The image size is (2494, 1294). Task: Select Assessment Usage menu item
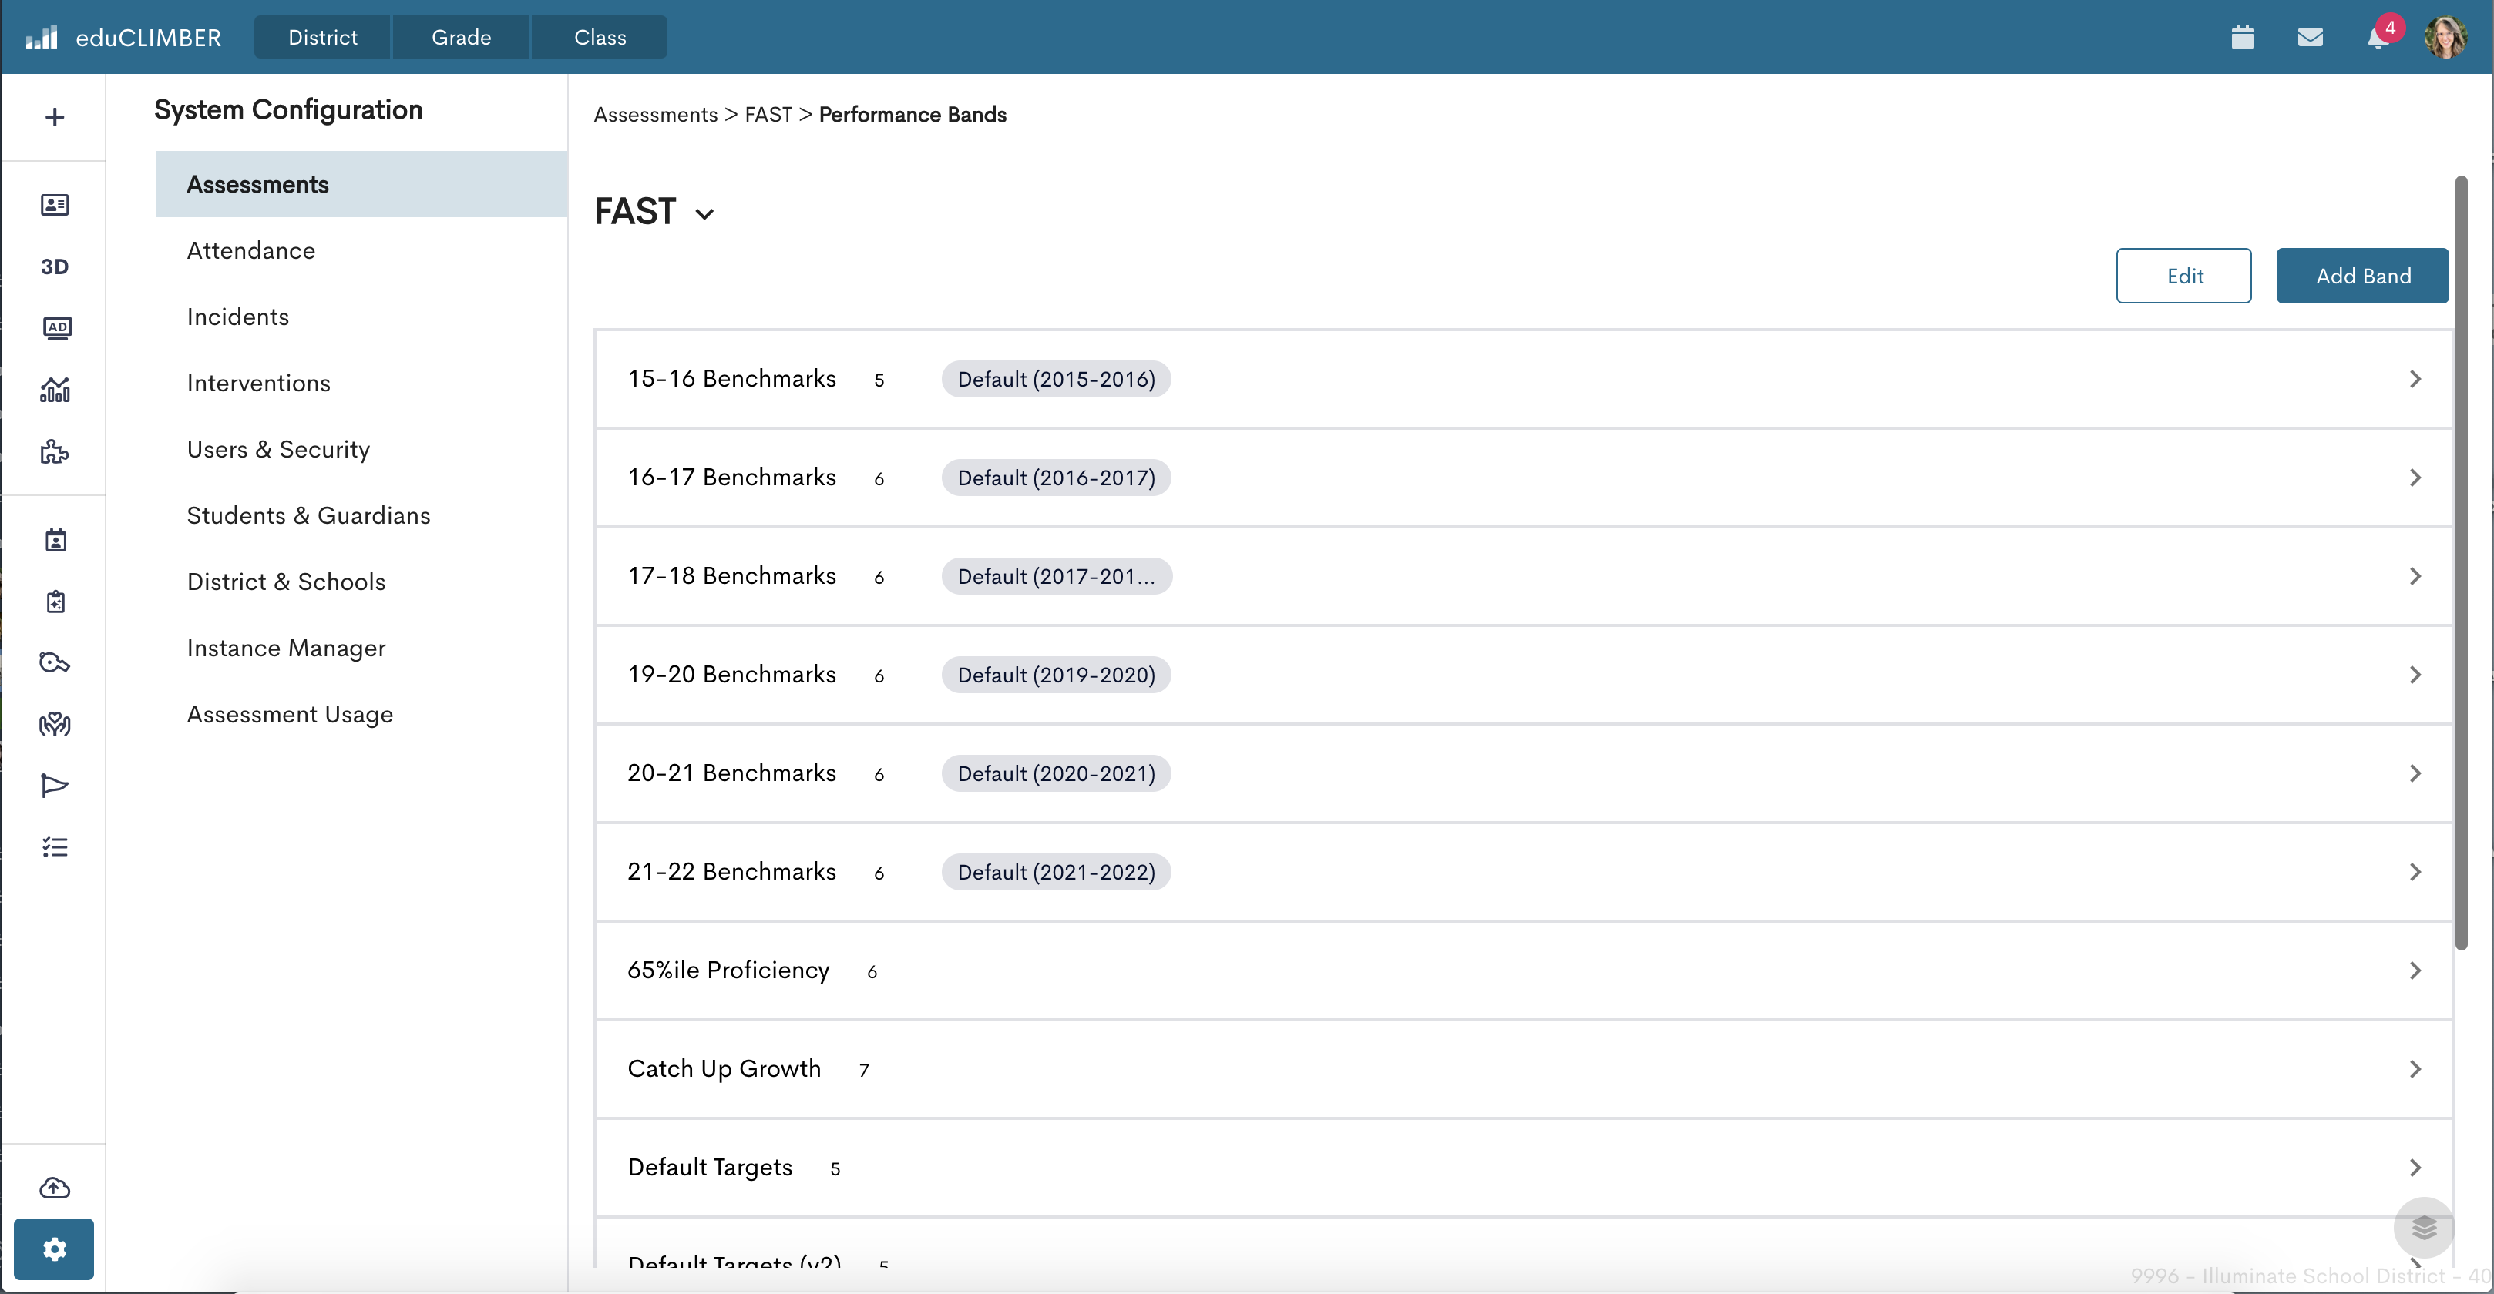(361, 714)
